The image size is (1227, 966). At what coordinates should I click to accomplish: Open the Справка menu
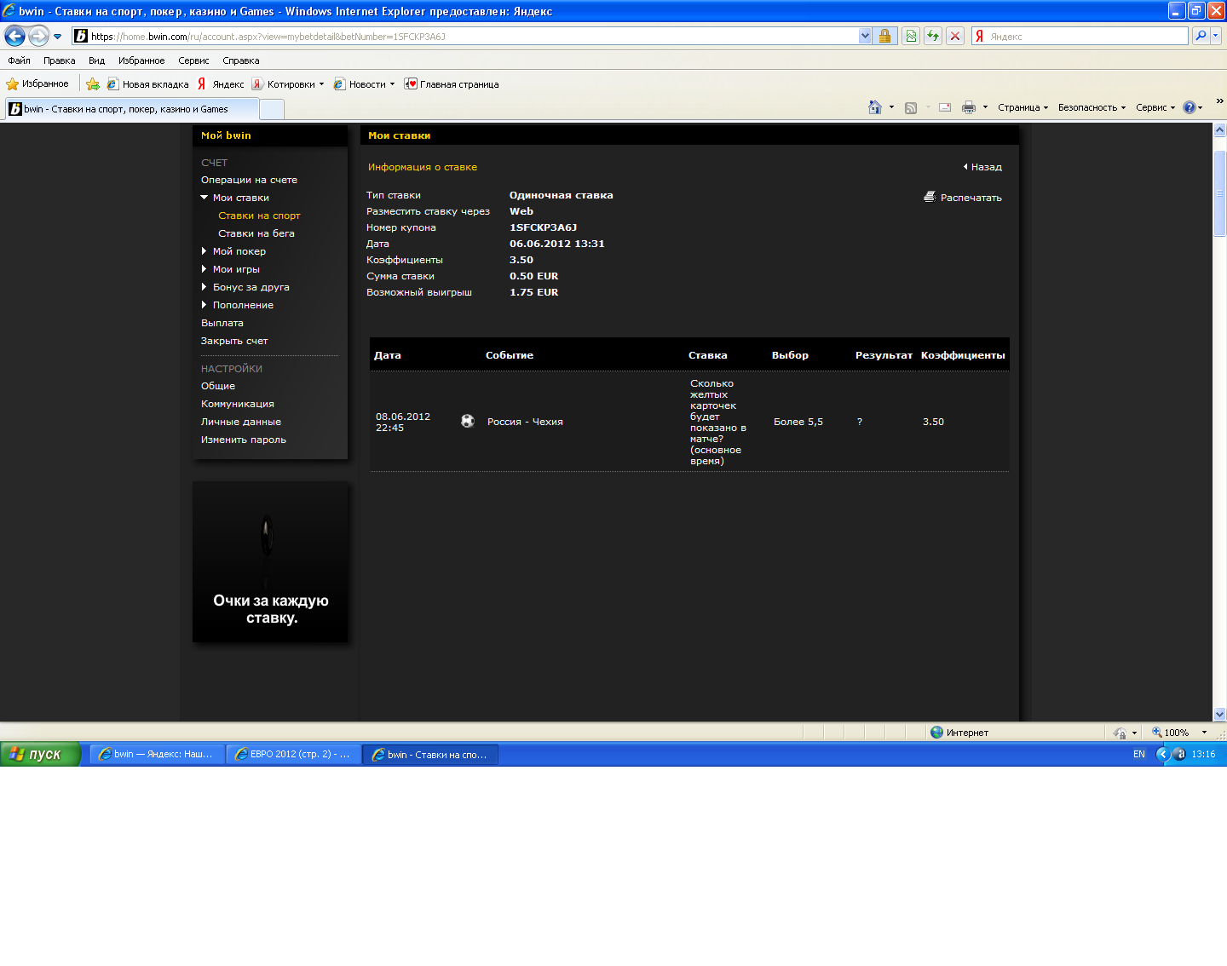point(240,60)
